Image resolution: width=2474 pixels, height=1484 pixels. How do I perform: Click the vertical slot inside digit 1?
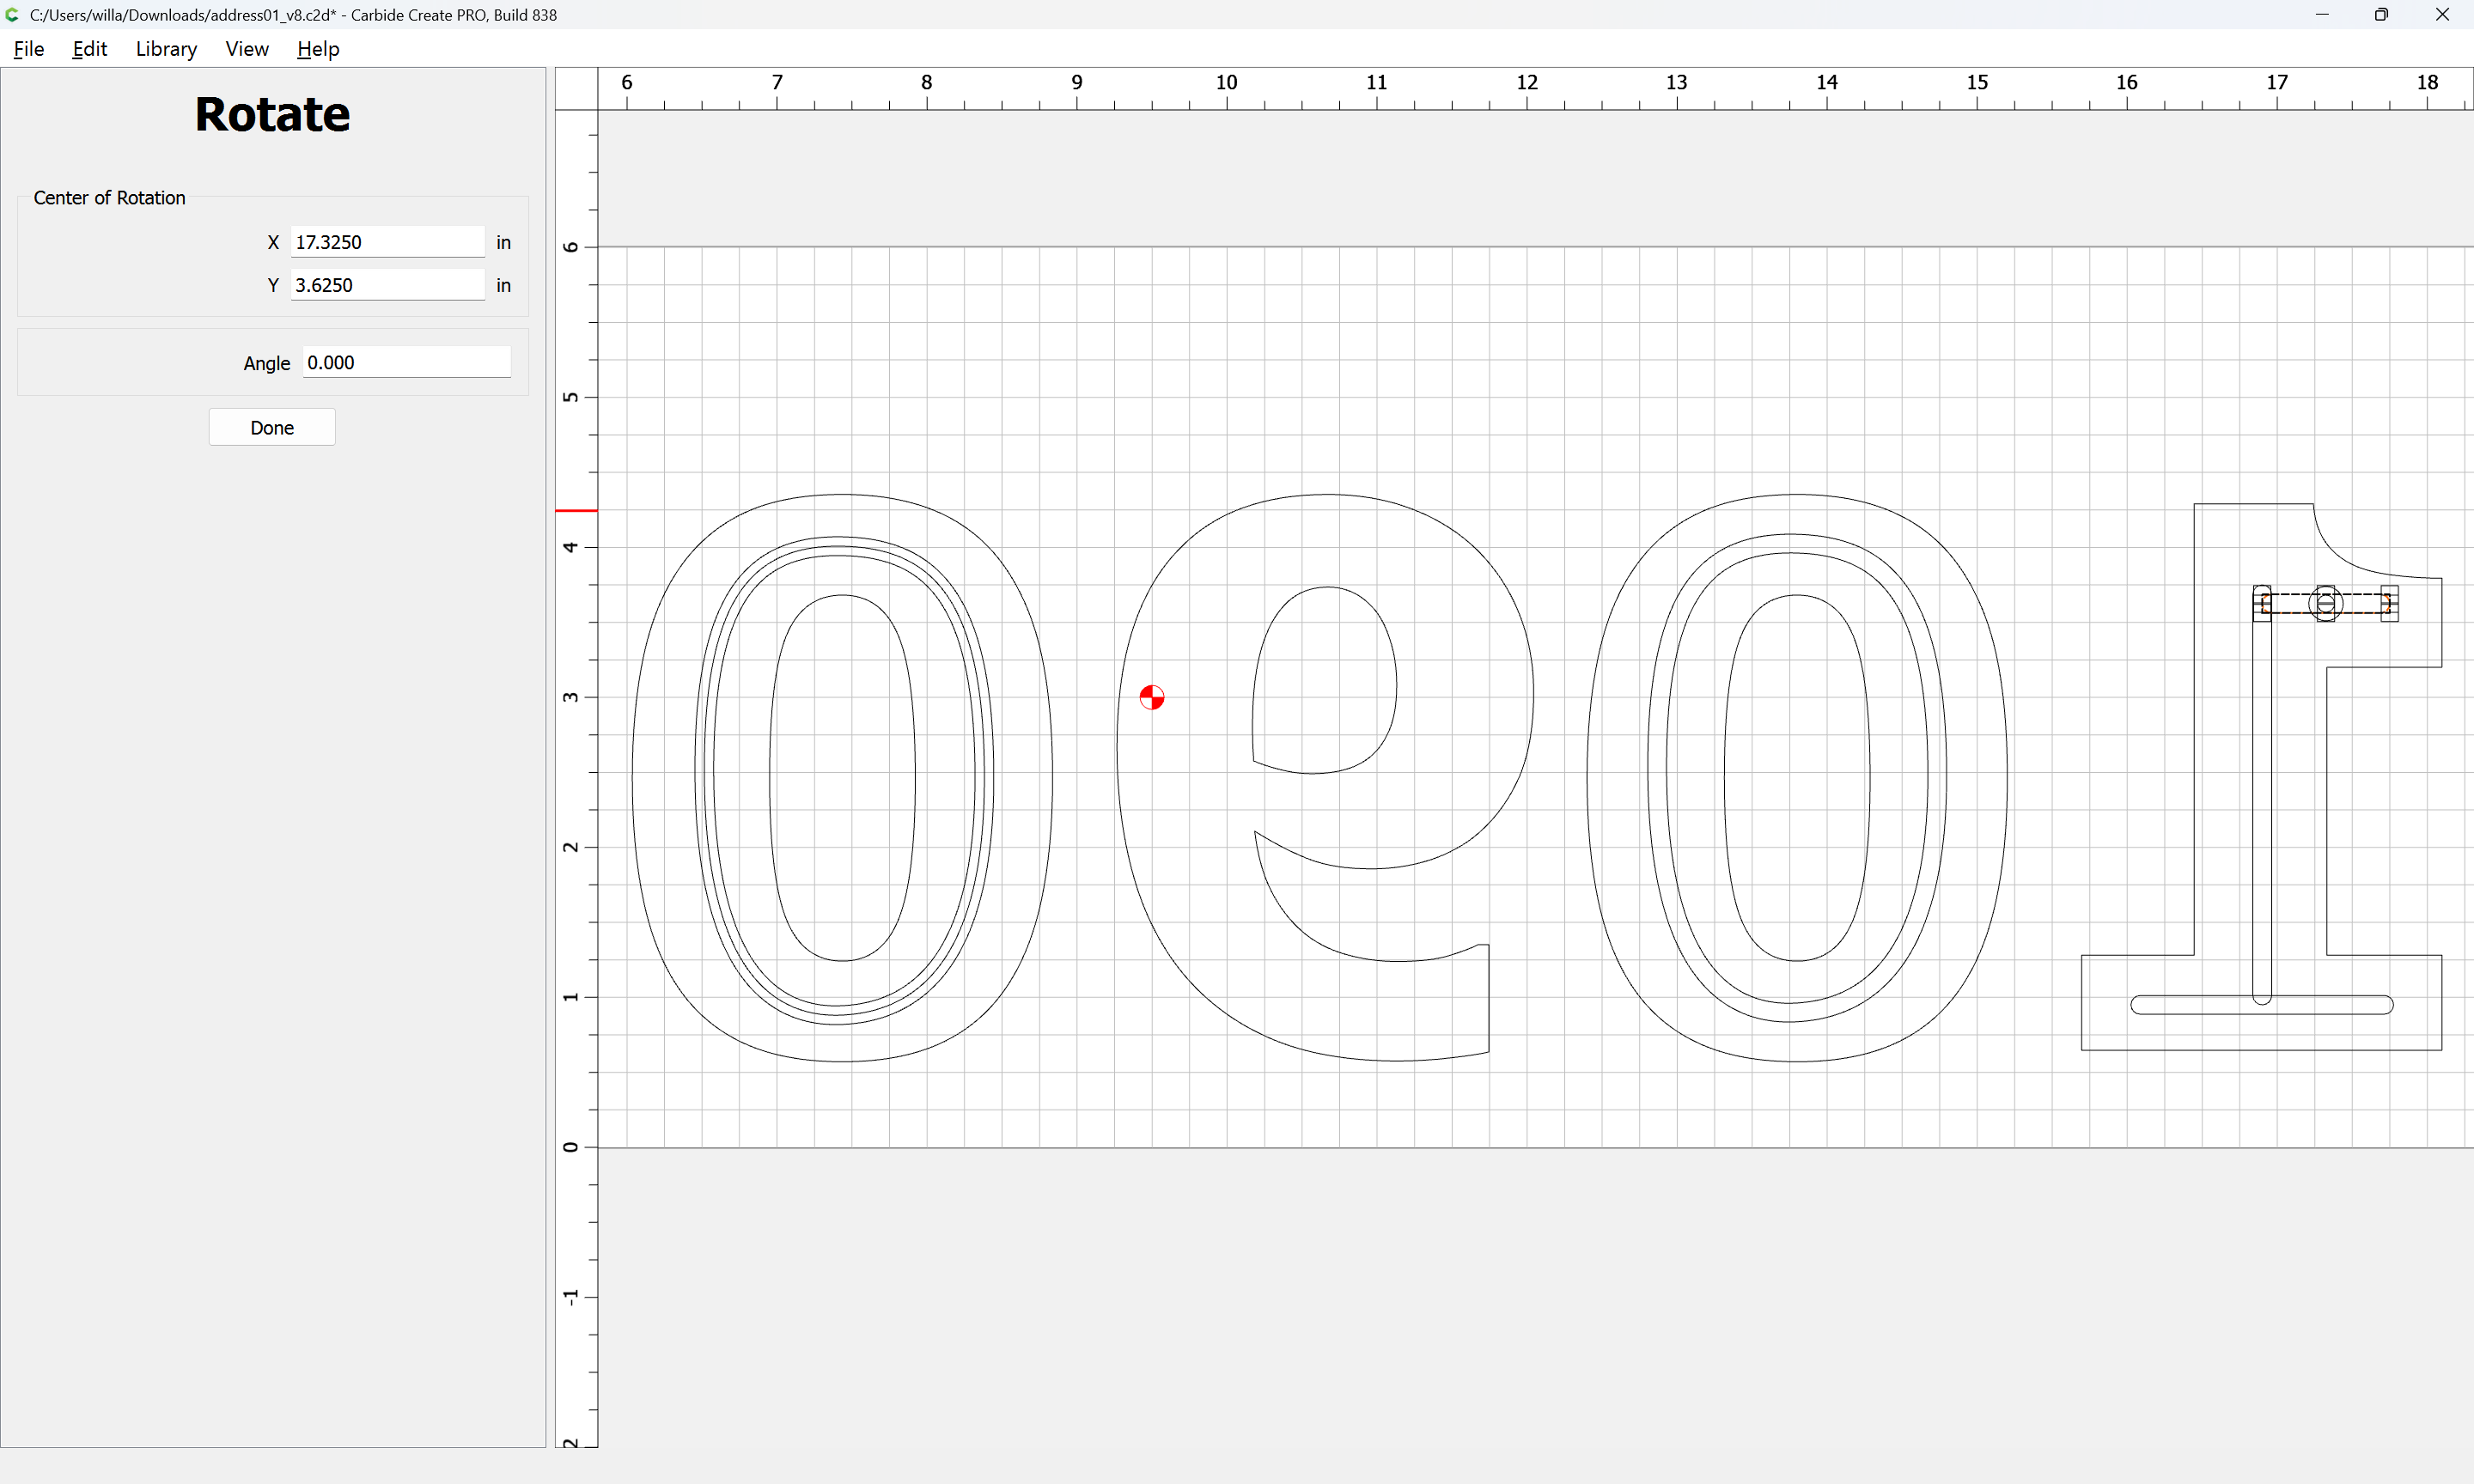(2262, 800)
